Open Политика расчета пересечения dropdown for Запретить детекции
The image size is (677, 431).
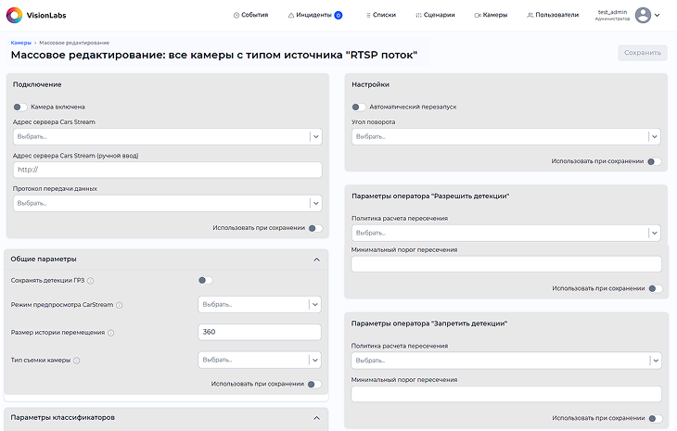pos(506,361)
